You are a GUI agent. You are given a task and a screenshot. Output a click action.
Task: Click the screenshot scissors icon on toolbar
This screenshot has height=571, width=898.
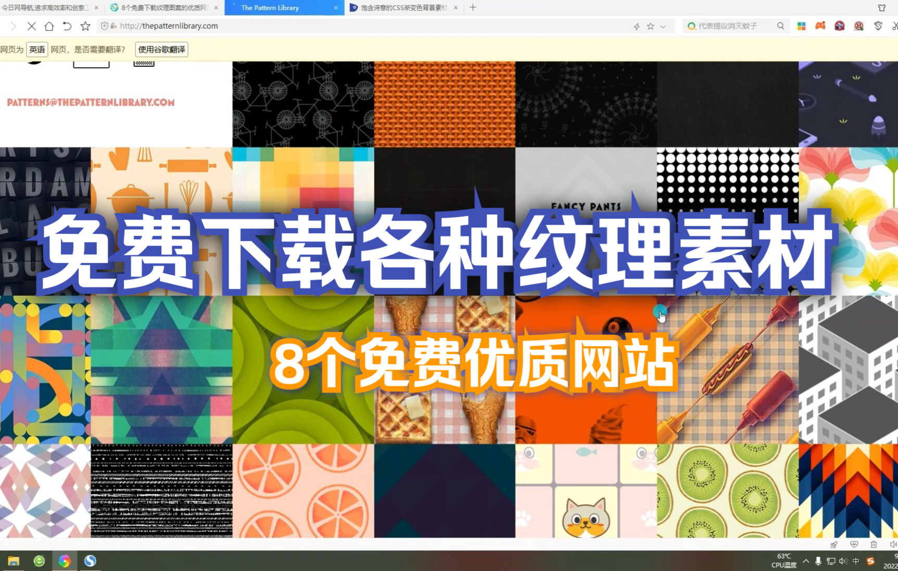pos(894,26)
